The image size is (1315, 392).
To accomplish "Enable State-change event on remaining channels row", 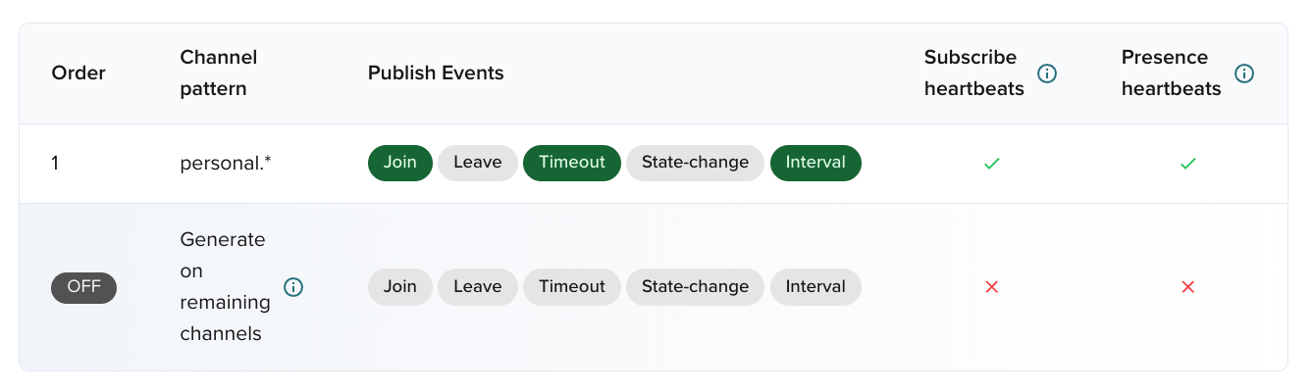I will [695, 287].
